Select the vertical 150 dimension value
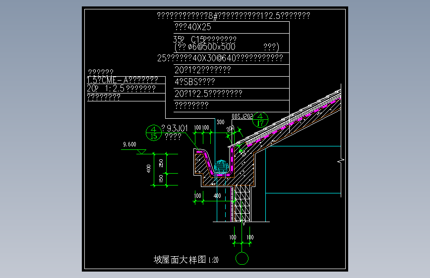The height and width of the screenshot is (278, 430). point(161,179)
